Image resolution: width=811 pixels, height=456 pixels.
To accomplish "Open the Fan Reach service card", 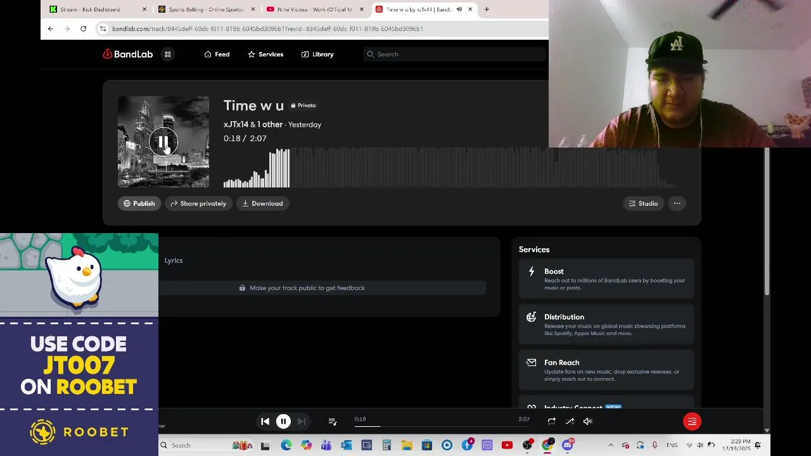I will (x=606, y=370).
